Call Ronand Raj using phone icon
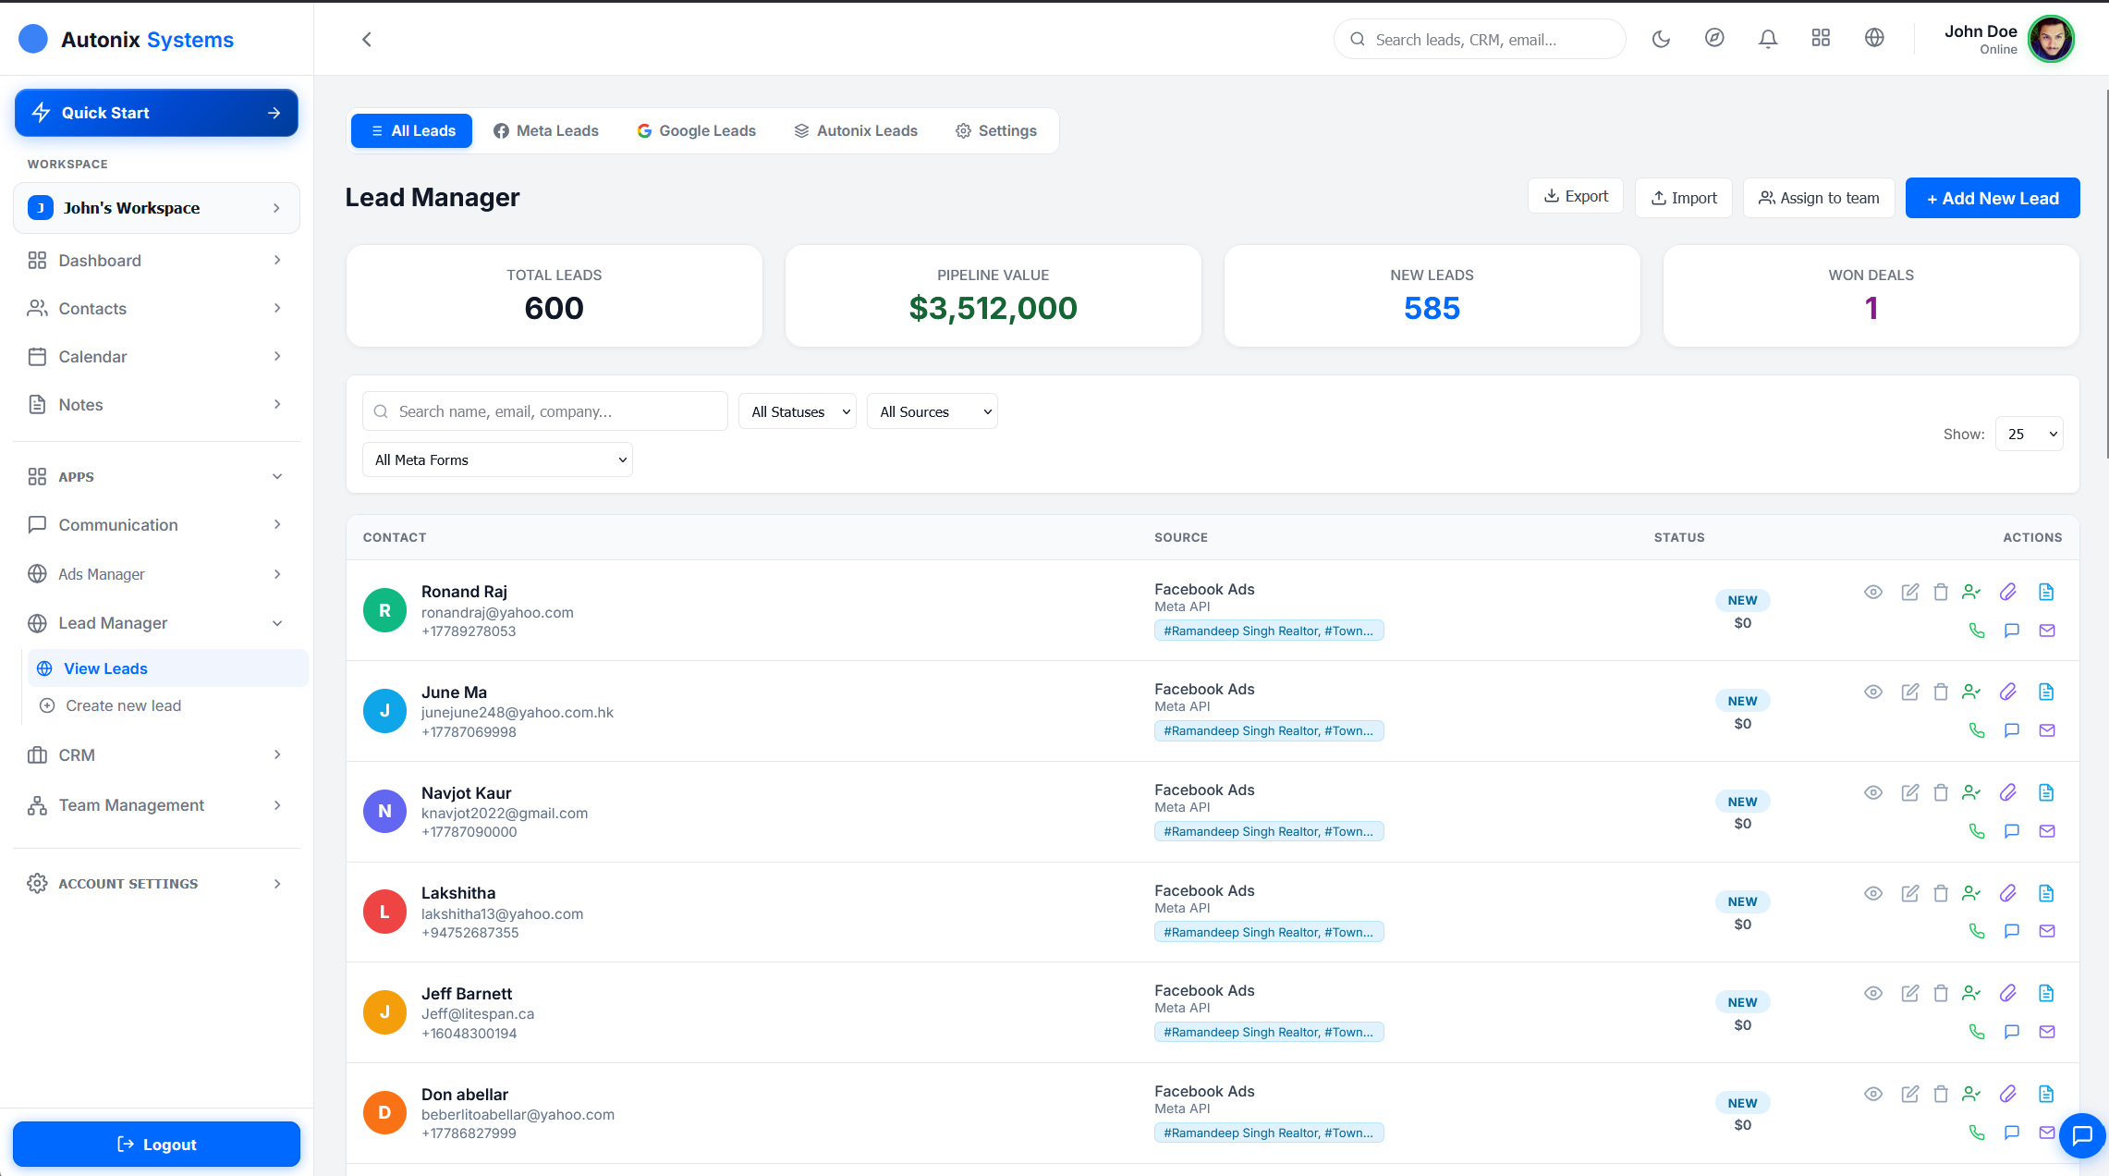 point(1977,631)
